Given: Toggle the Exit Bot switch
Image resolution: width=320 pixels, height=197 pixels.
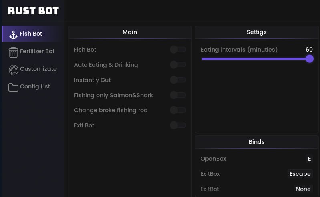Looking at the screenshot, I should pos(177,125).
